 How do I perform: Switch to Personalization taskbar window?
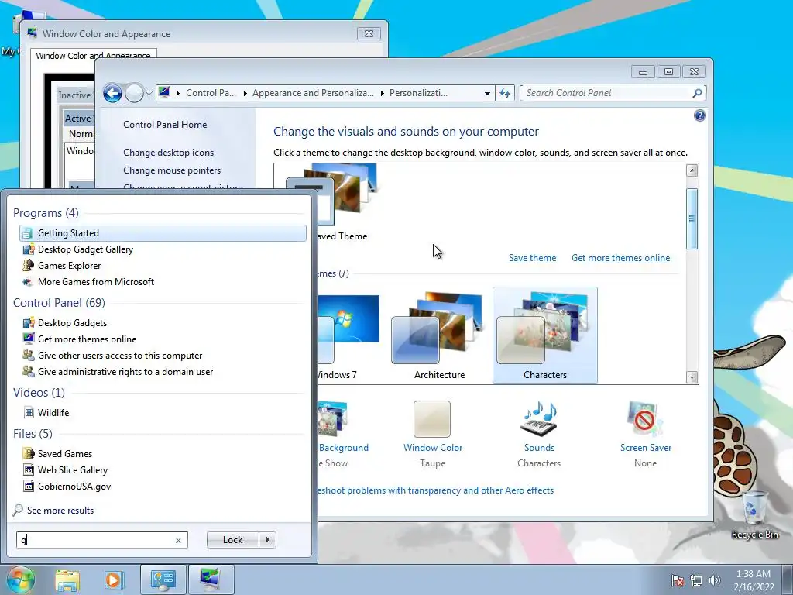coord(211,580)
